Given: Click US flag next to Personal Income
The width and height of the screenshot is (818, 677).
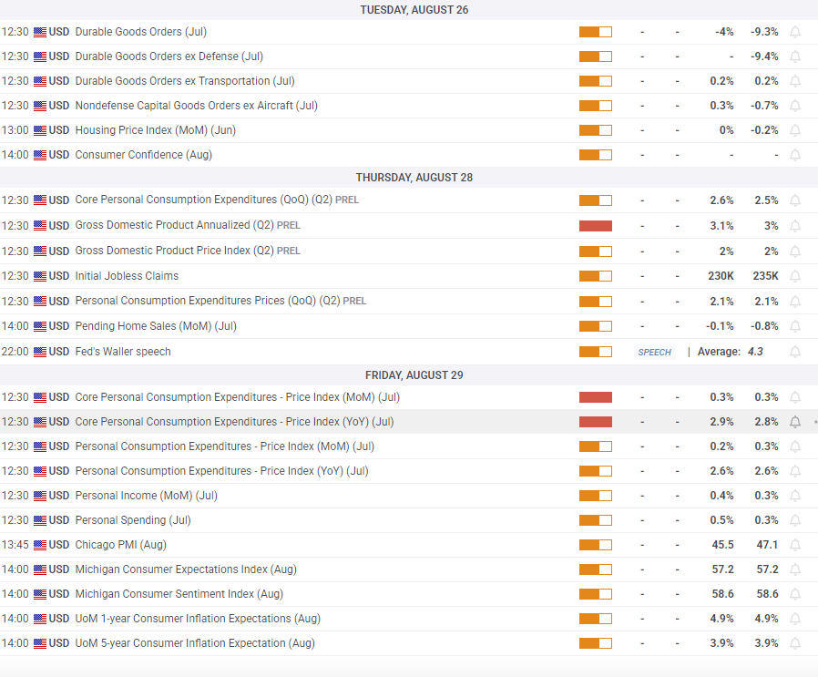Looking at the screenshot, I should coord(40,496).
